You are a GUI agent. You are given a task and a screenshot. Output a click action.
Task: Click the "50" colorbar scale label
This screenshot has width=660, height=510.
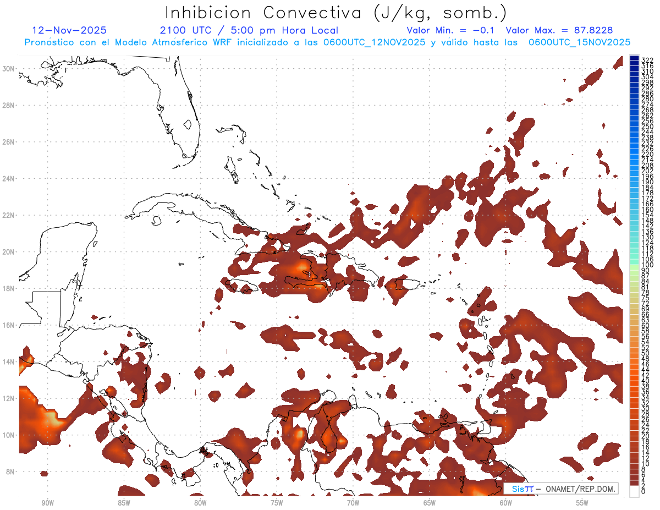[645, 353]
